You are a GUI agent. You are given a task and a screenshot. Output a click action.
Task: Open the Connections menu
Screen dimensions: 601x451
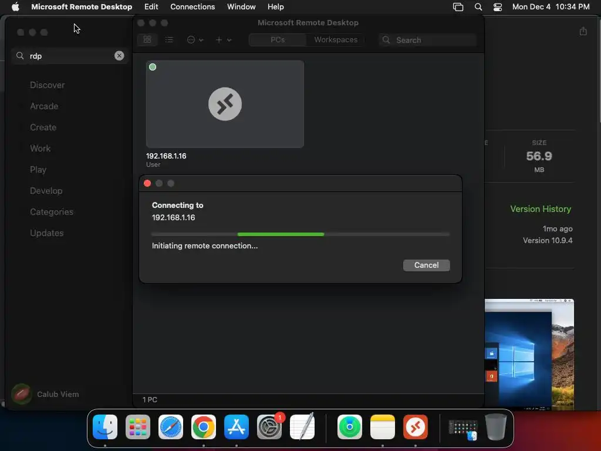(x=193, y=6)
